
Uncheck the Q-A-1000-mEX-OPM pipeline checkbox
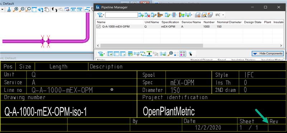click(98, 27)
